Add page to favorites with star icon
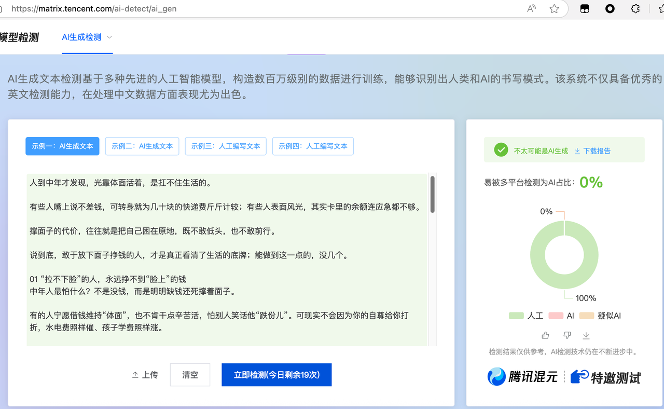Screen dimensions: 664x409 tap(554, 8)
